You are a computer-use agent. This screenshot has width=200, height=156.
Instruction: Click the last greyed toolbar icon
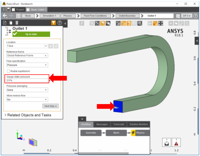coord(187,23)
